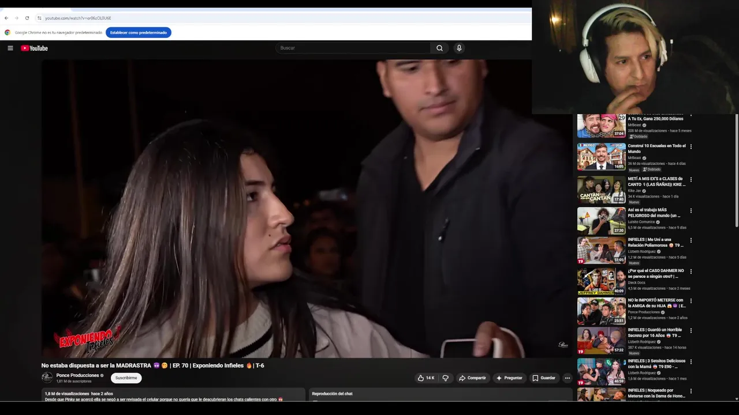The width and height of the screenshot is (739, 415).
Task: Open Gana 250,000 Dólares video thumbnail
Action: pyautogui.click(x=601, y=126)
